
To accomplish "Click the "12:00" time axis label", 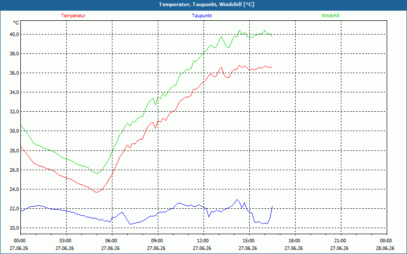I will 203,241.
